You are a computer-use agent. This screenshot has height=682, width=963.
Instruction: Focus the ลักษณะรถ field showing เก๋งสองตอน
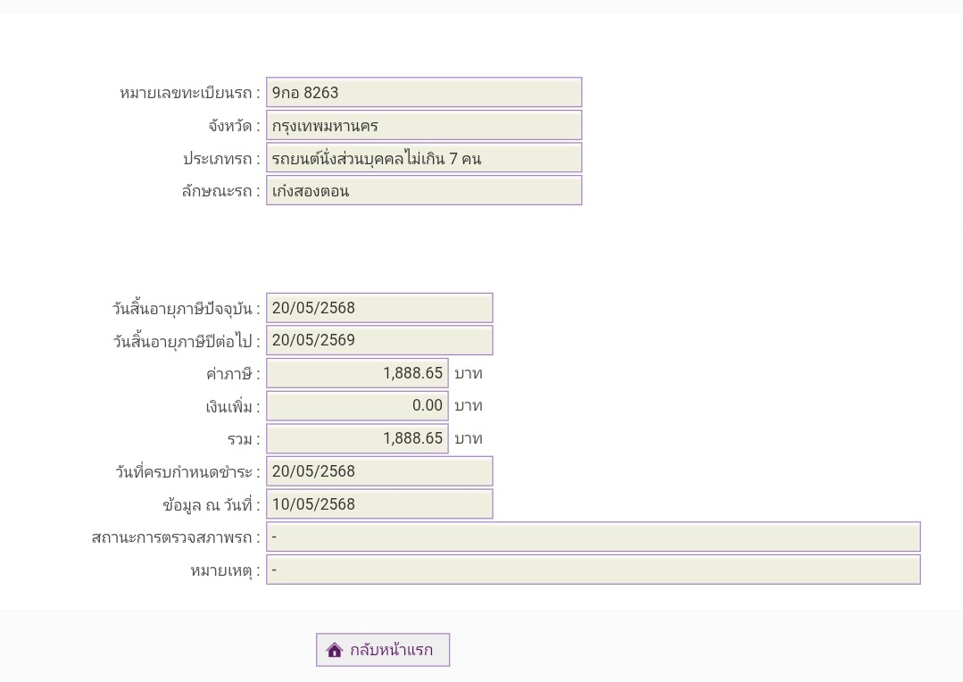(424, 191)
